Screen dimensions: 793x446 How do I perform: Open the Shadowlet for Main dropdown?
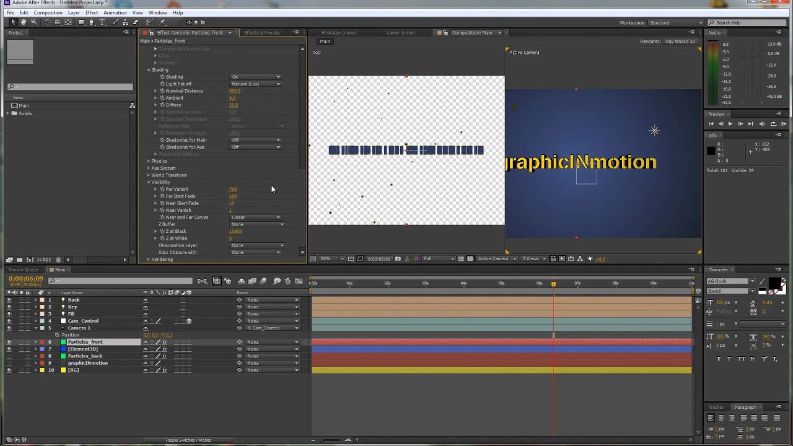pyautogui.click(x=256, y=140)
